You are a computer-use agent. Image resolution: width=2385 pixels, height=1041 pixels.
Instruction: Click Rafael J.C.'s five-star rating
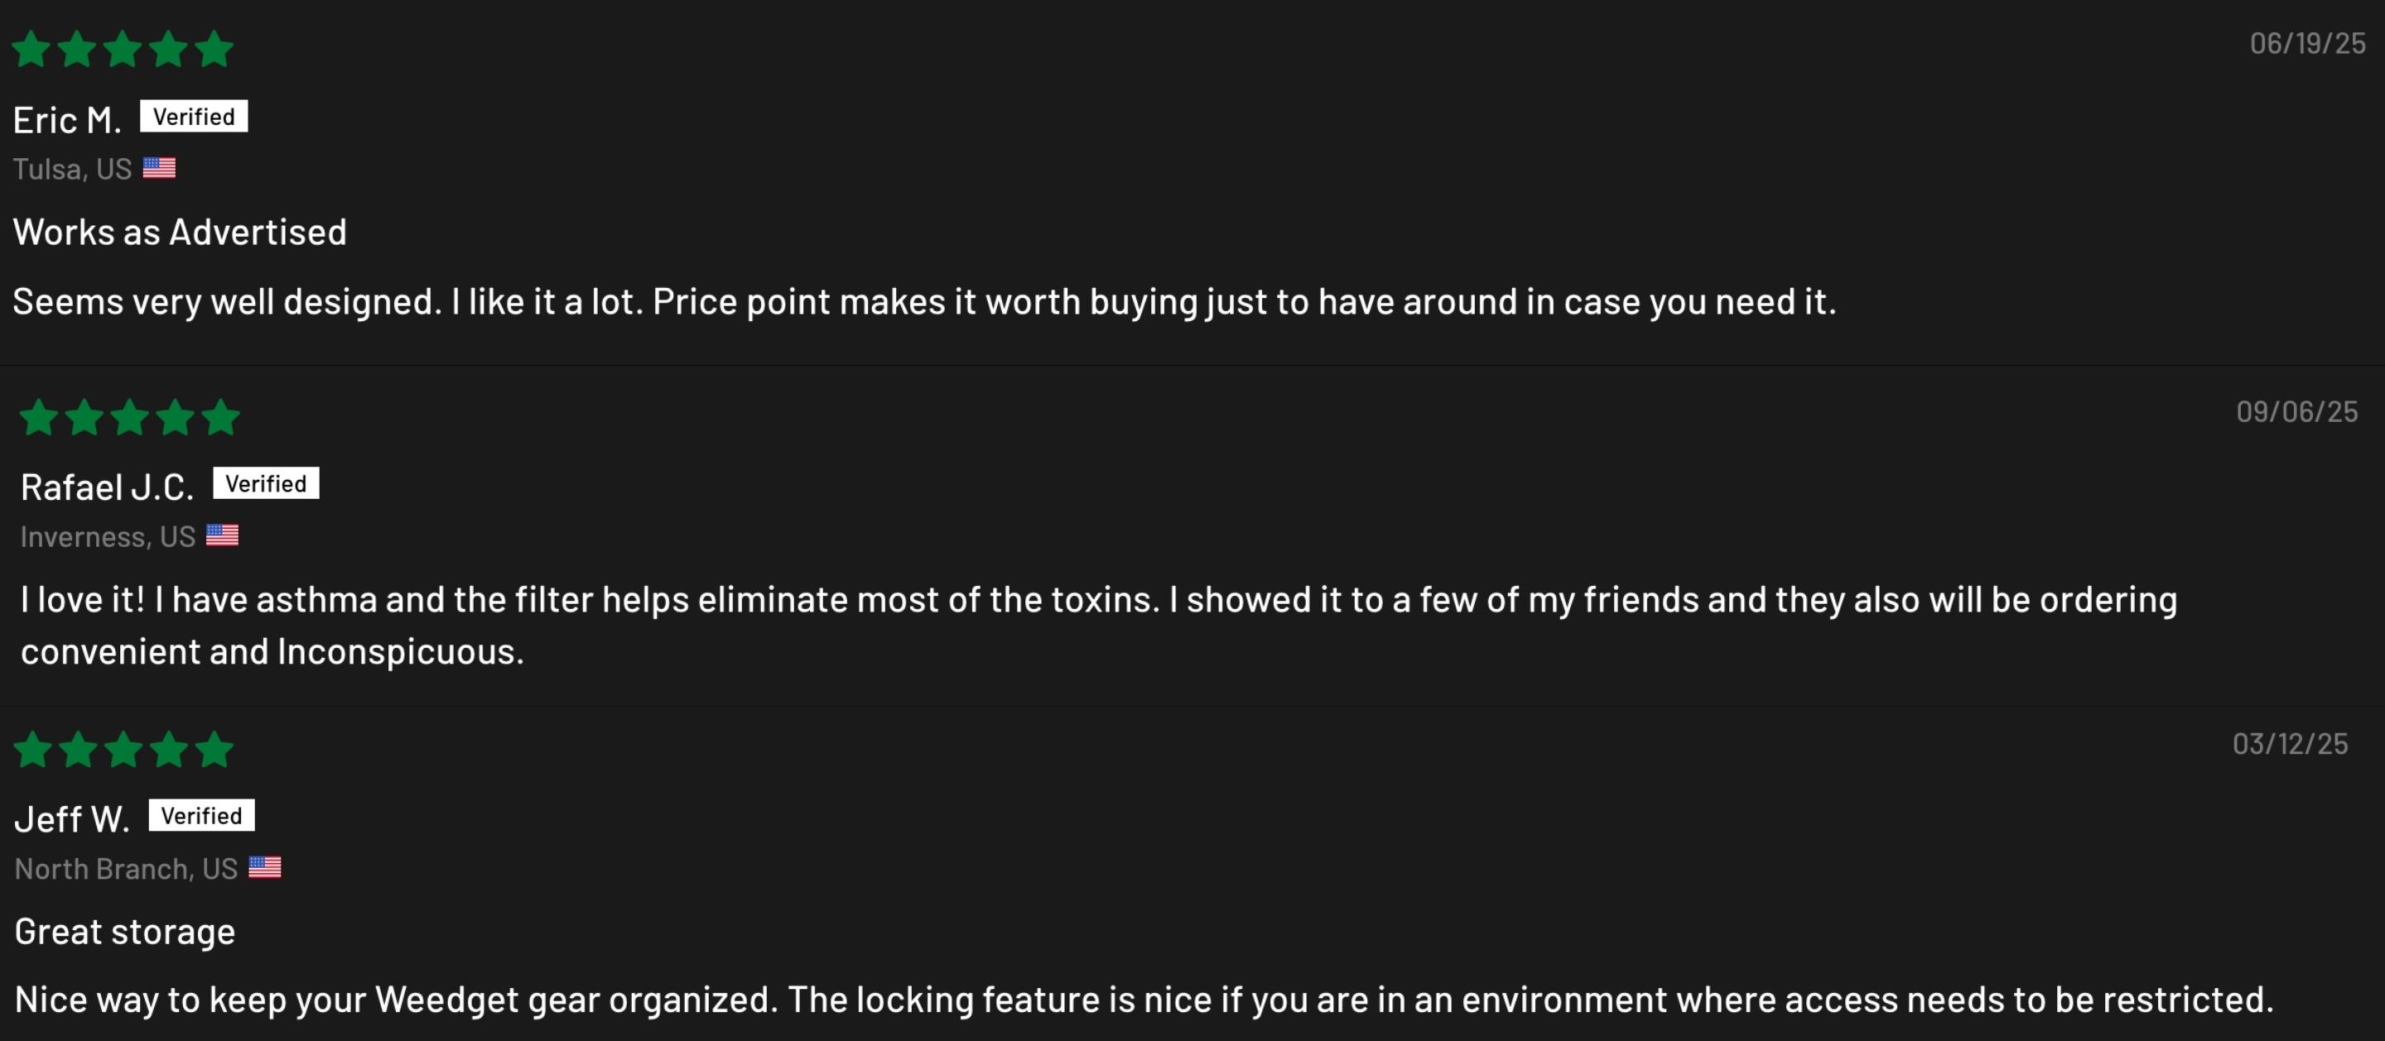pos(130,417)
